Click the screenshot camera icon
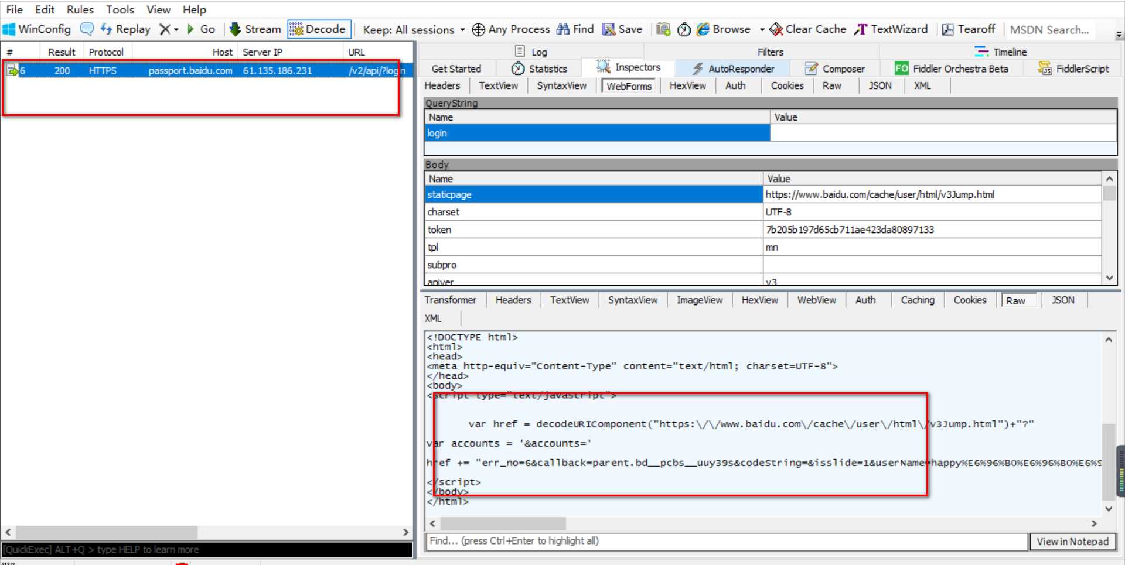This screenshot has height=565, width=1125. pyautogui.click(x=663, y=29)
